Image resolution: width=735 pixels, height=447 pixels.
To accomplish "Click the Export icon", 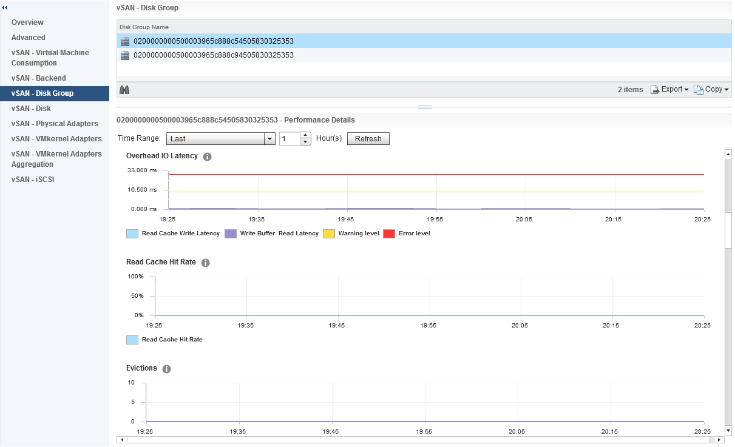I will click(655, 90).
